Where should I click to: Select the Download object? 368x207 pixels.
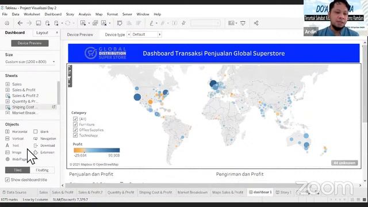(44, 145)
